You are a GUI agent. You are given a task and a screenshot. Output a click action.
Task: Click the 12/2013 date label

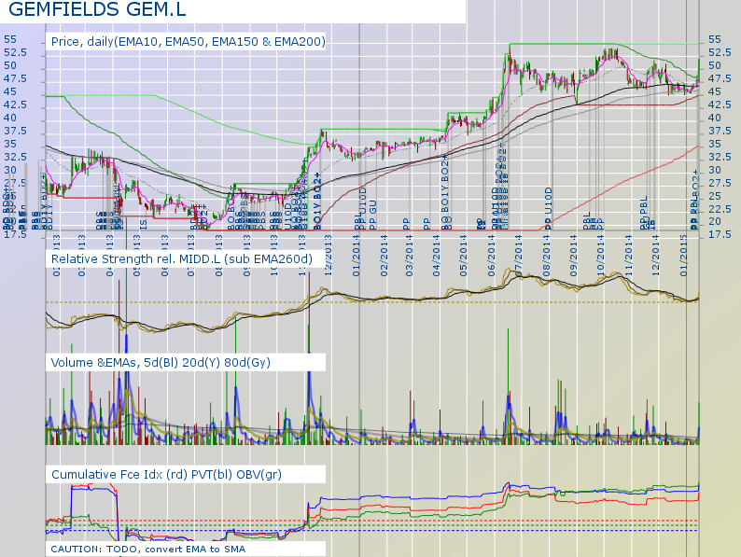click(329, 256)
